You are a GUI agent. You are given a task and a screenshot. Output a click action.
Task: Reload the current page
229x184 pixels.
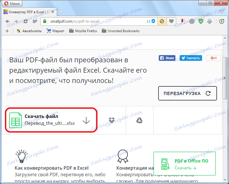click(26, 21)
